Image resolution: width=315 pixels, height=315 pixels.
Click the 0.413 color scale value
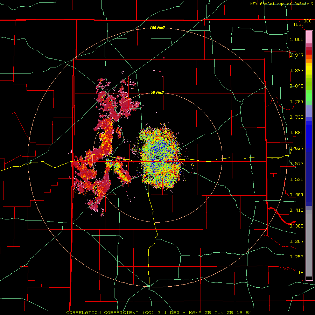[x=296, y=210]
